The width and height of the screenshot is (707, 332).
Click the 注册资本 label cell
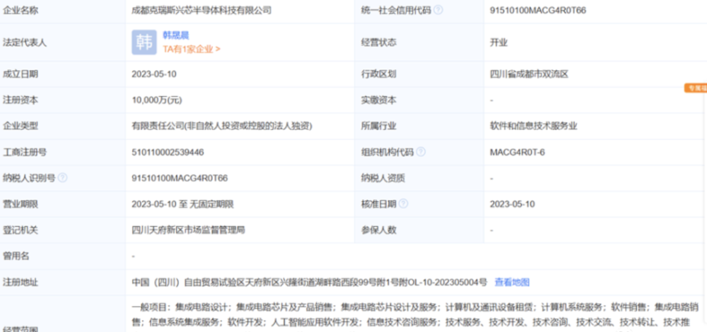point(63,100)
